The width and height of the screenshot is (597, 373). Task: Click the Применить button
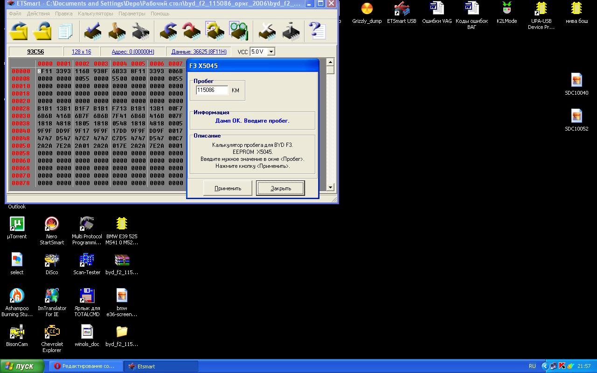228,188
